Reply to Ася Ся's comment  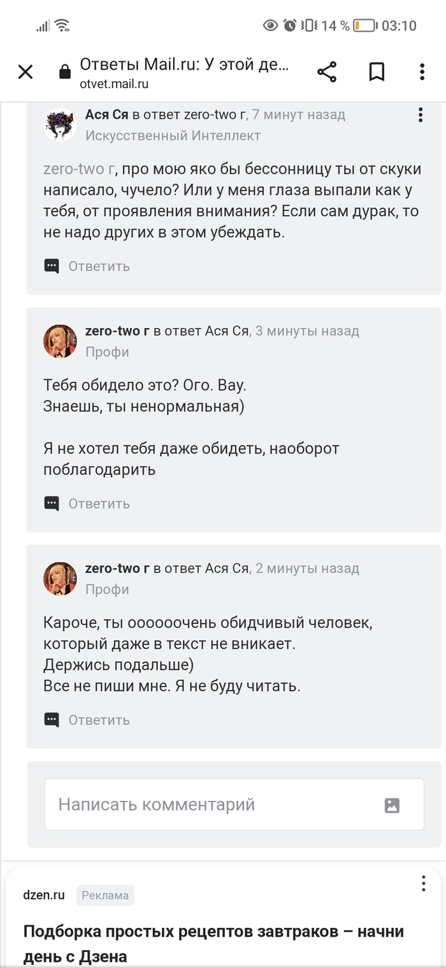click(99, 266)
